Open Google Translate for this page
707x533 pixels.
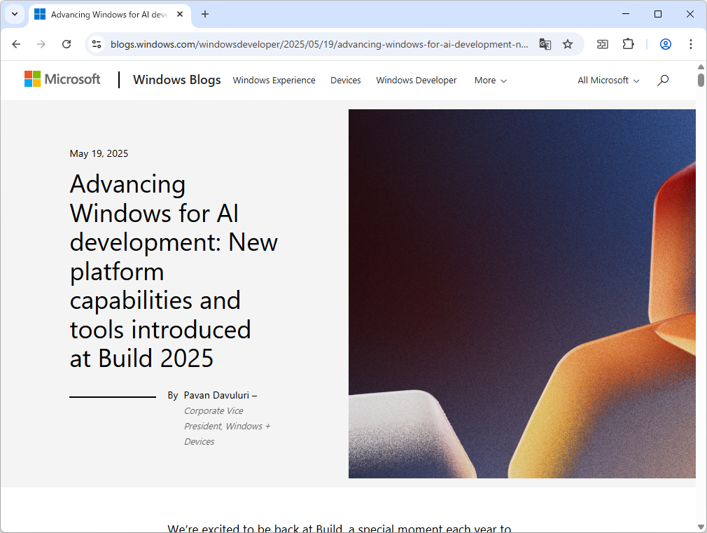(545, 43)
